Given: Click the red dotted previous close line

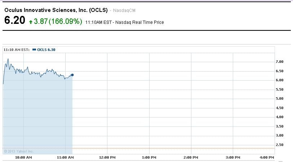Looking at the screenshot, I should [x=173, y=148].
